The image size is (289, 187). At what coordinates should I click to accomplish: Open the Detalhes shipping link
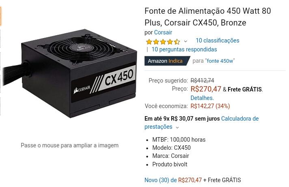pos(202,98)
